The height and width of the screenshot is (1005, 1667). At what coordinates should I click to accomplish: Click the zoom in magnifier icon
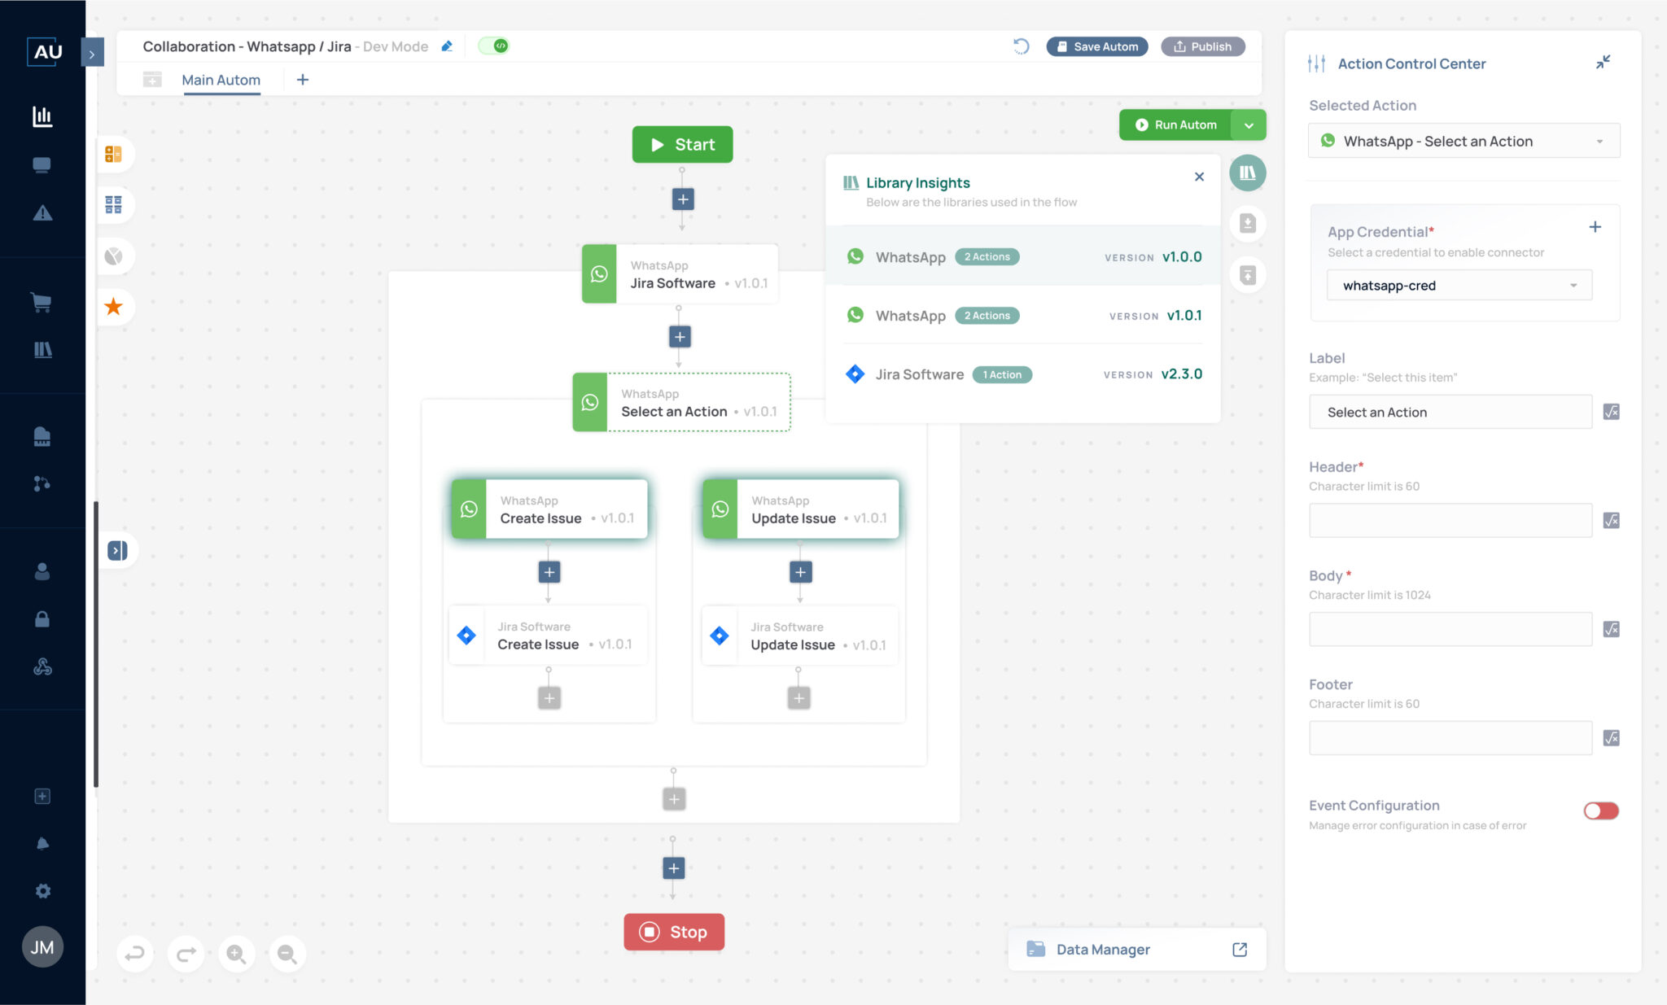click(x=236, y=953)
